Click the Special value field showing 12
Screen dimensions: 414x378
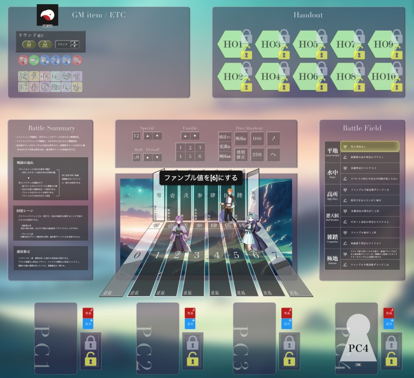pos(136,136)
